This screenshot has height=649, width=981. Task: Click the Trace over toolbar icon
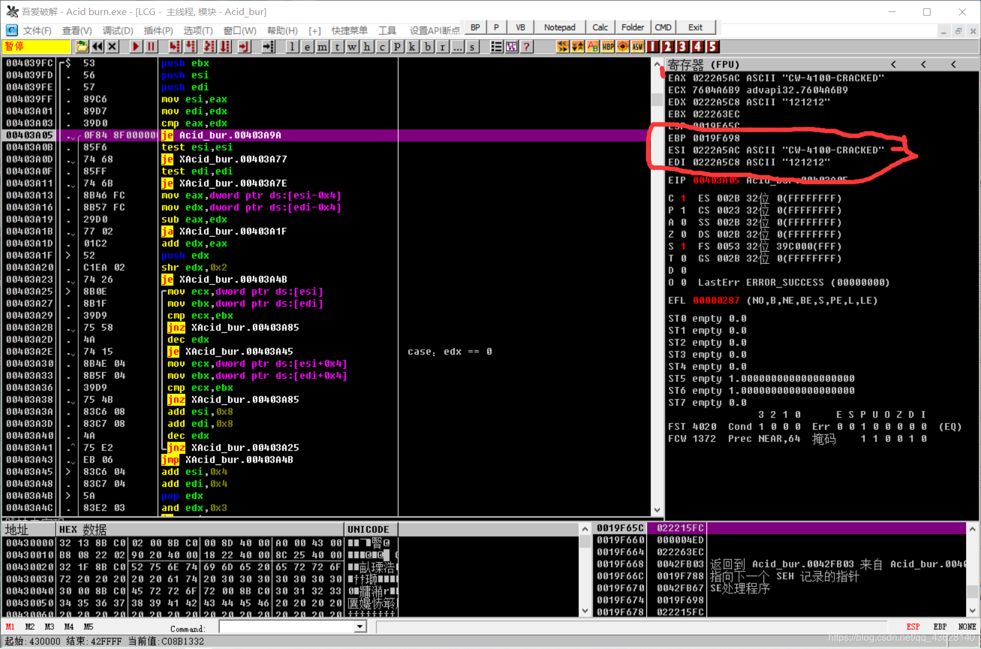[225, 46]
